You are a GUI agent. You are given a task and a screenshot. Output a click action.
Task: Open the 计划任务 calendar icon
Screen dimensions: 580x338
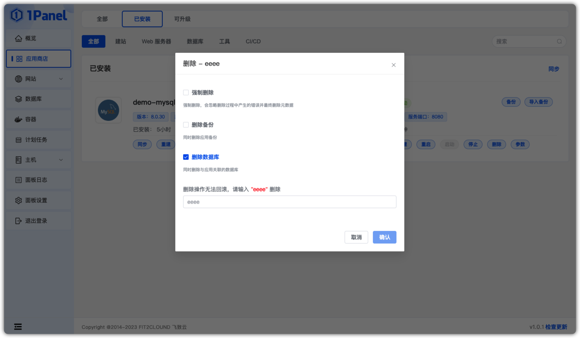pyautogui.click(x=18, y=140)
